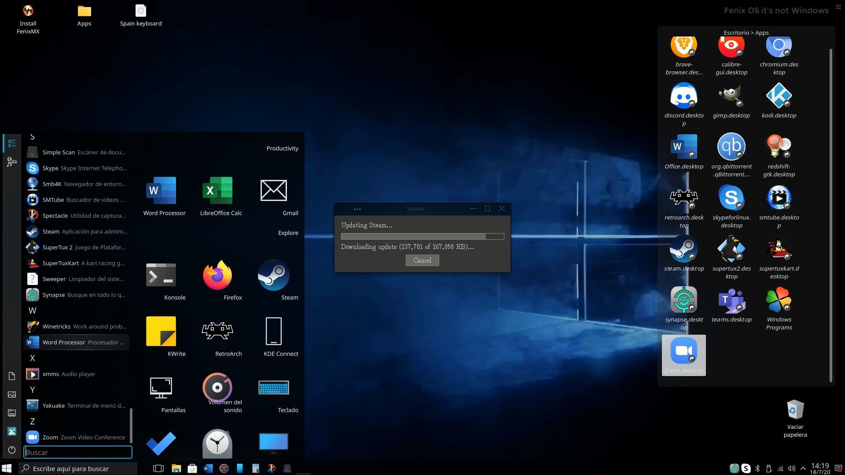Select Skype in app list
This screenshot has height=475, width=845.
(76, 168)
